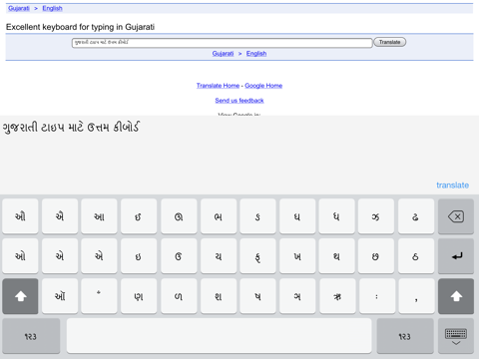Screen dimensions: 479x359
Task: Click the blue translate link above keyboard
Action: 452,185
